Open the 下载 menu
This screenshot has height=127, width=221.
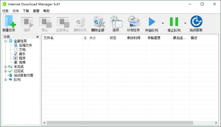pos(26,11)
